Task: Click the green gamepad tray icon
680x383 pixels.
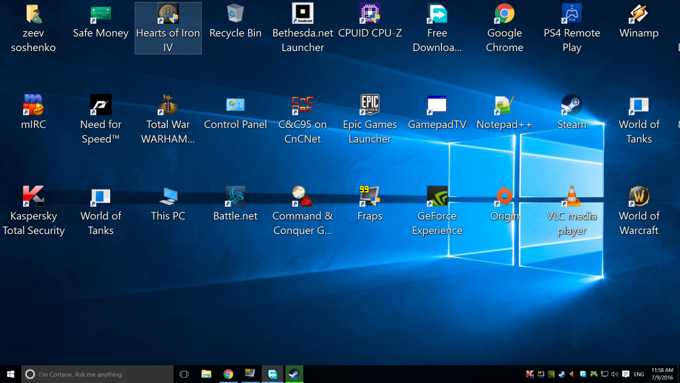Action: click(593, 374)
